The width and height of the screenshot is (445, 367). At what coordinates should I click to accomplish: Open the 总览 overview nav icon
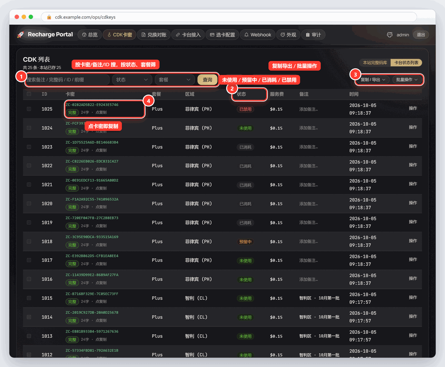click(84, 35)
